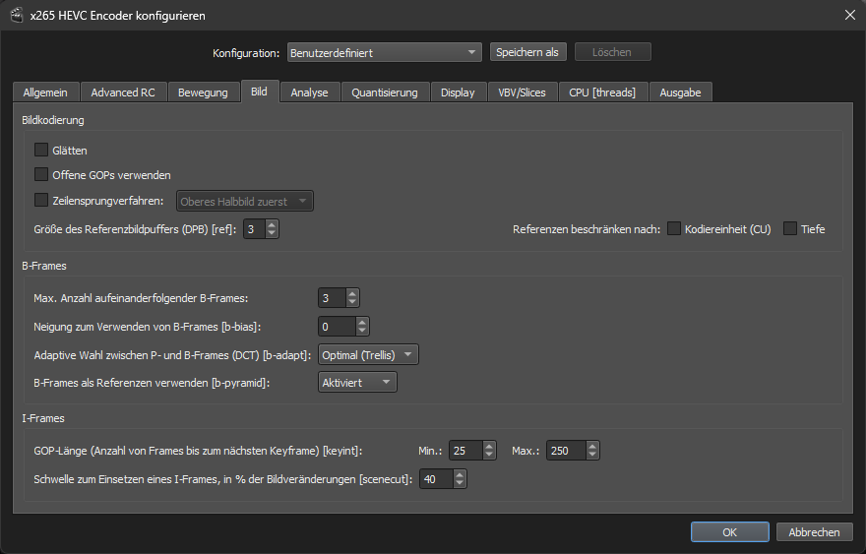Click the keyint Max. value field
The image size is (866, 554).
[566, 450]
